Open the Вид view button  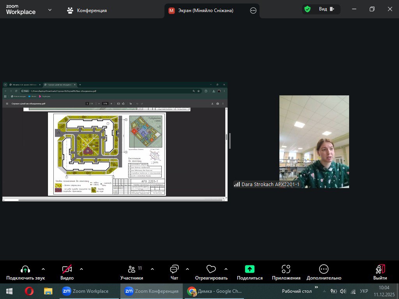coord(327,9)
